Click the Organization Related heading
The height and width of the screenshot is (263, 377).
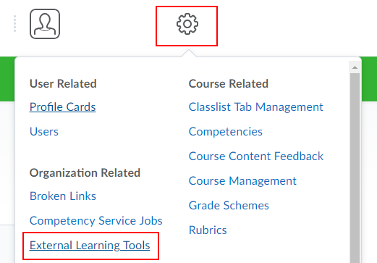85,173
